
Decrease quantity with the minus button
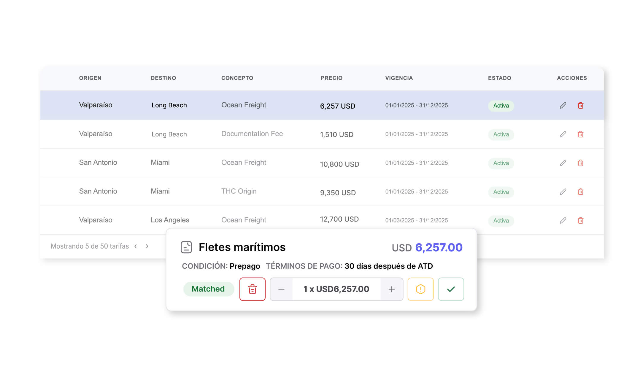(281, 289)
